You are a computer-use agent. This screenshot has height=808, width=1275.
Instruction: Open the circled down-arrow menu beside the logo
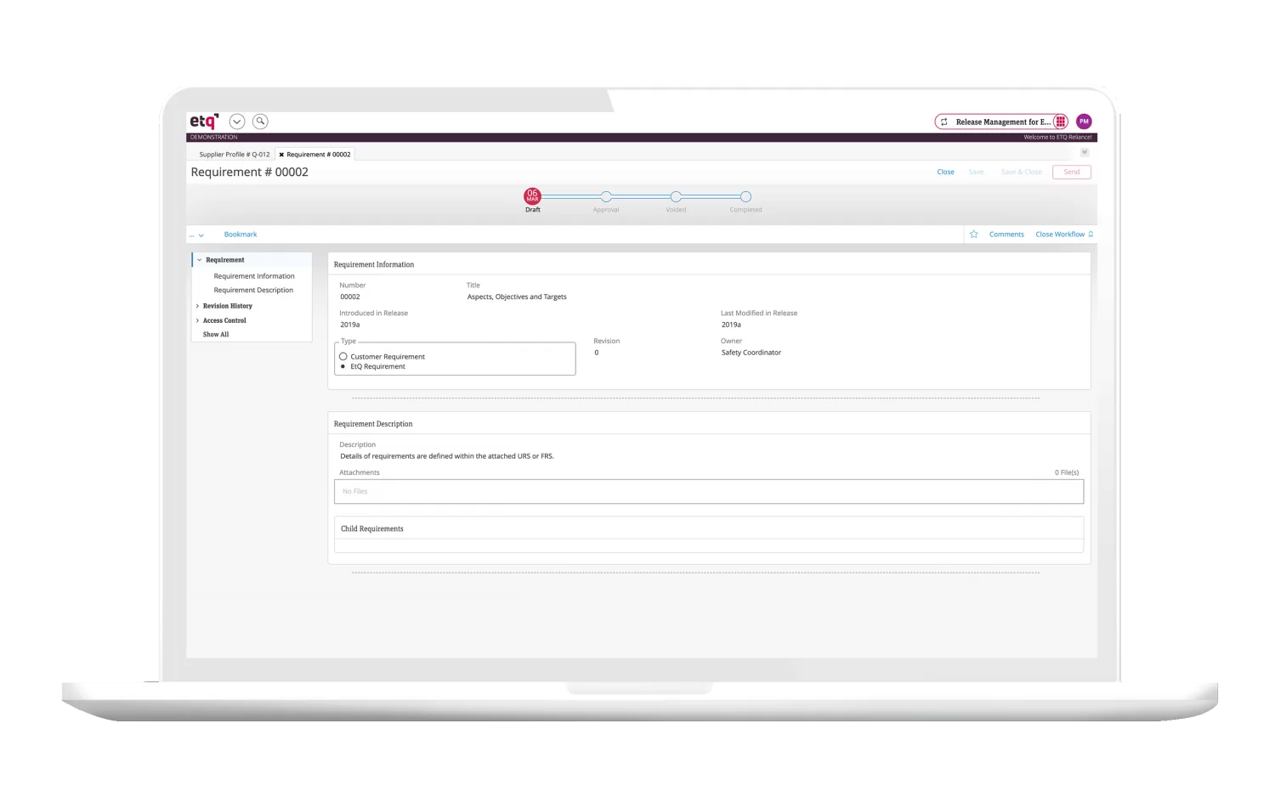coord(237,121)
